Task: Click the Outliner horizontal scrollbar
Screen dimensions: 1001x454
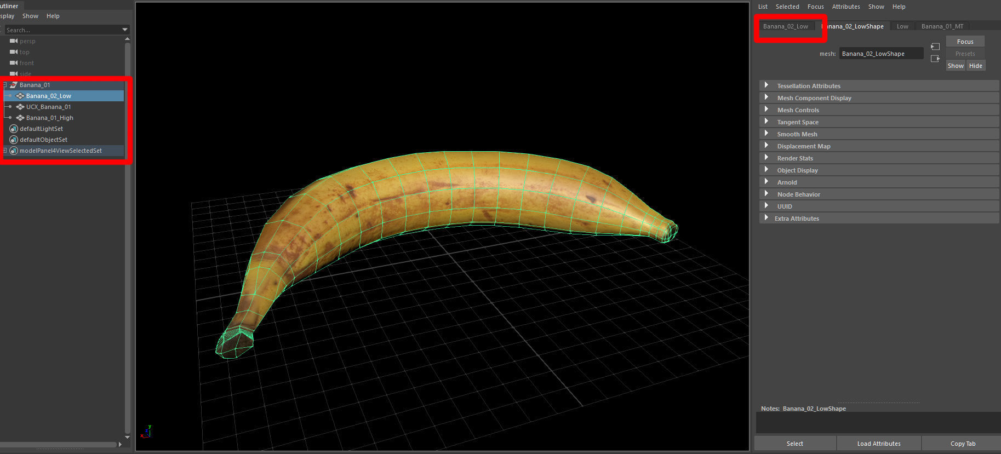Action: click(59, 444)
